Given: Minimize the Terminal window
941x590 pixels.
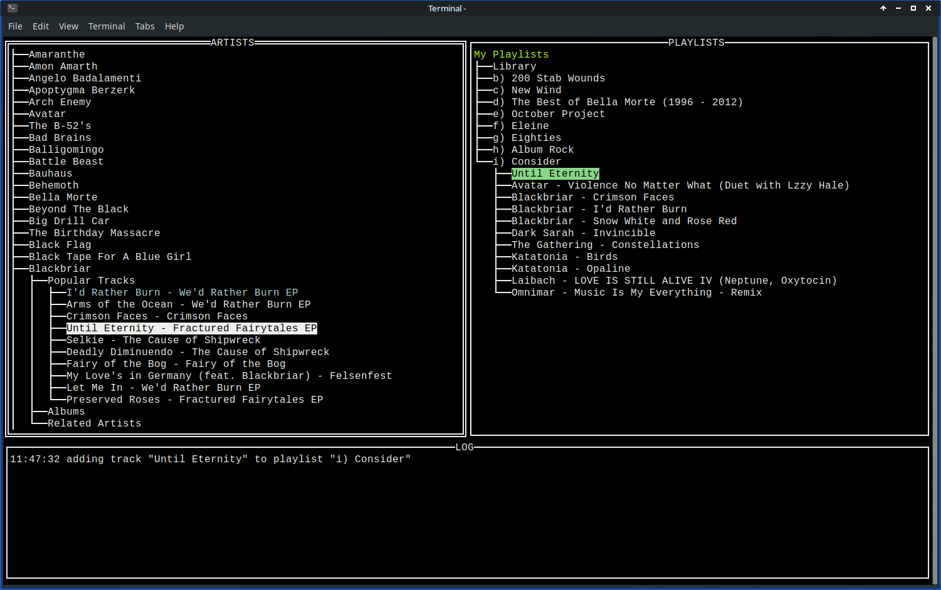Looking at the screenshot, I should pos(898,8).
